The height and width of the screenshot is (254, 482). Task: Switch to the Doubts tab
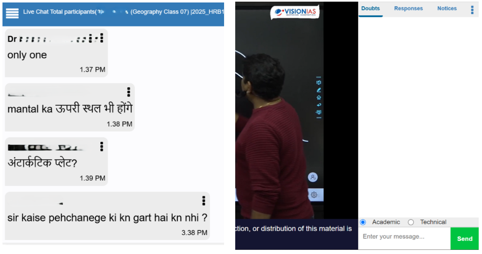pos(371,9)
